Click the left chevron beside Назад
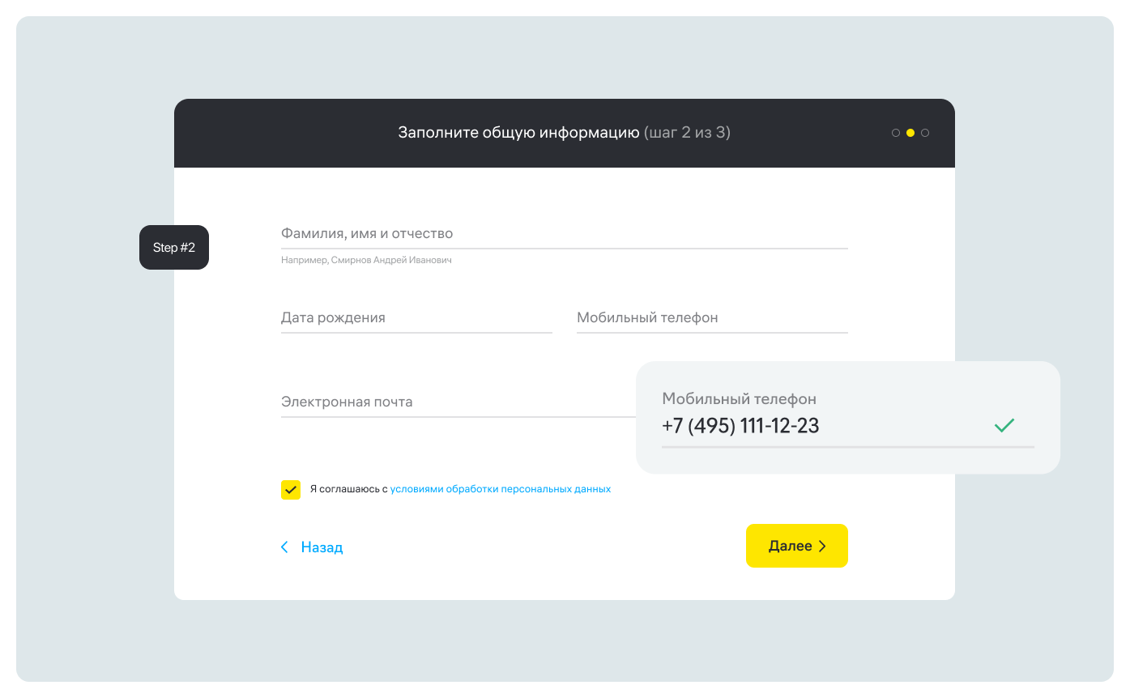This screenshot has width=1130, height=698. 284,547
